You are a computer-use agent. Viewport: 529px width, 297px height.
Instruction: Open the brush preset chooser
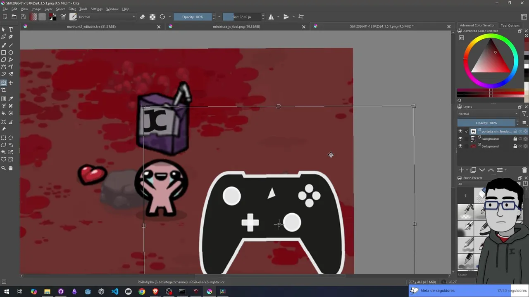tap(73, 17)
